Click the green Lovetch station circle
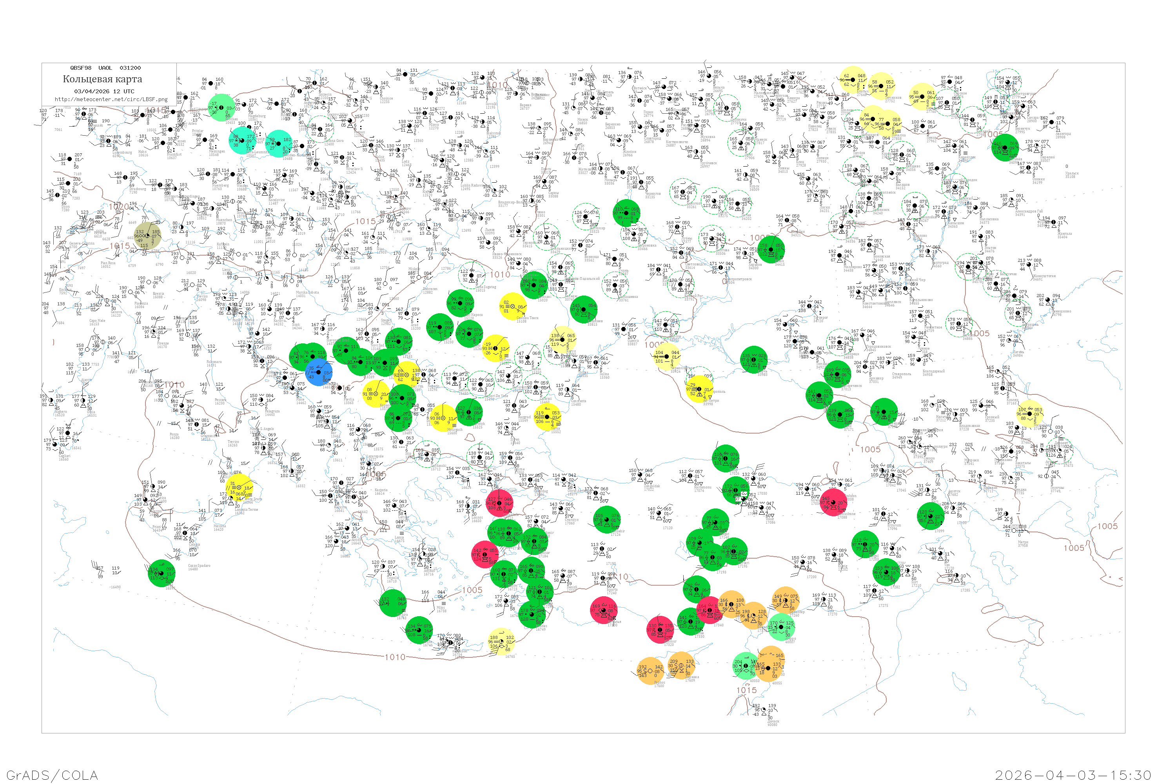The image size is (1176, 784). click(469, 412)
